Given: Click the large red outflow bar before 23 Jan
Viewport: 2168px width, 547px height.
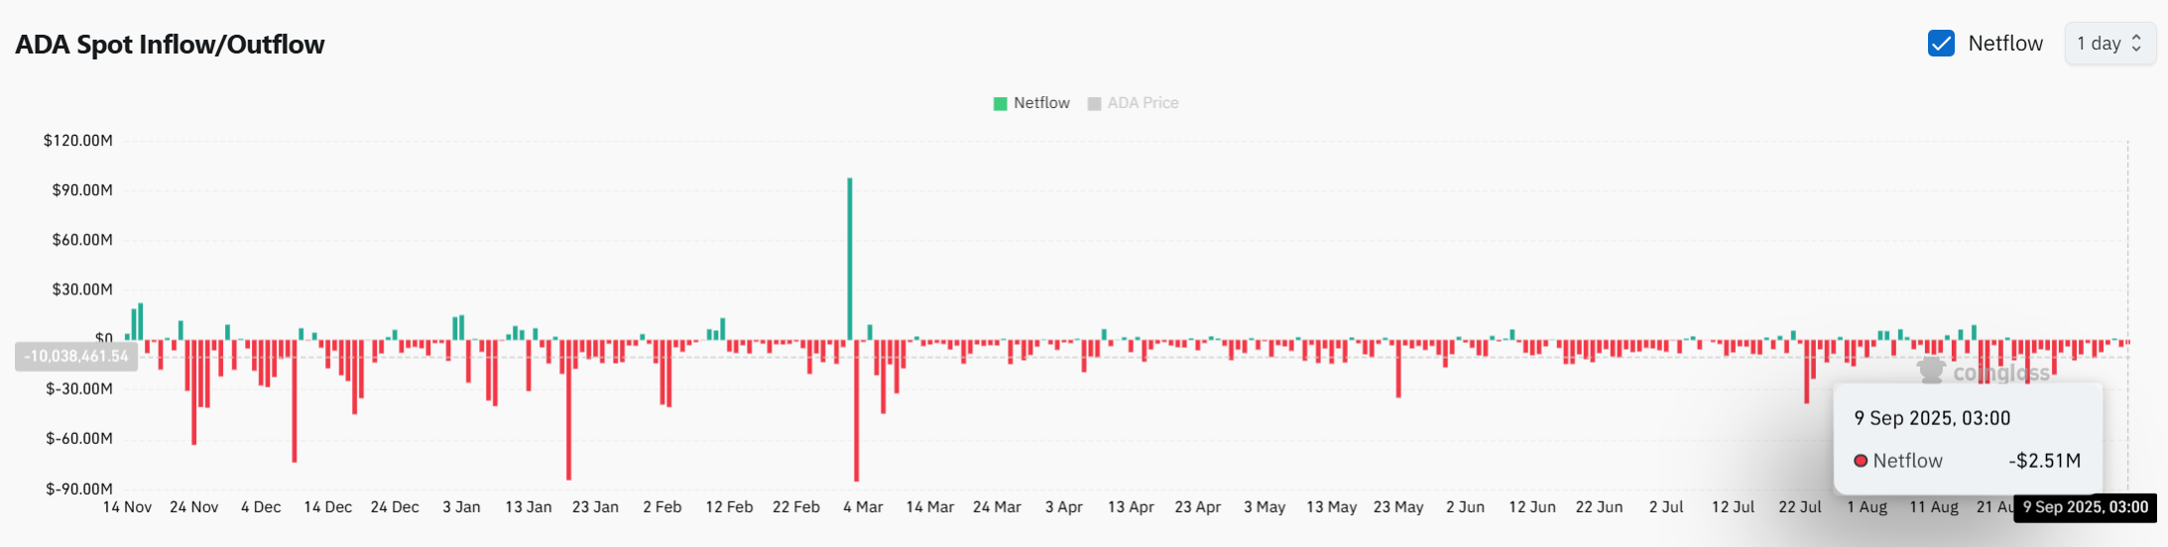Looking at the screenshot, I should [568, 410].
